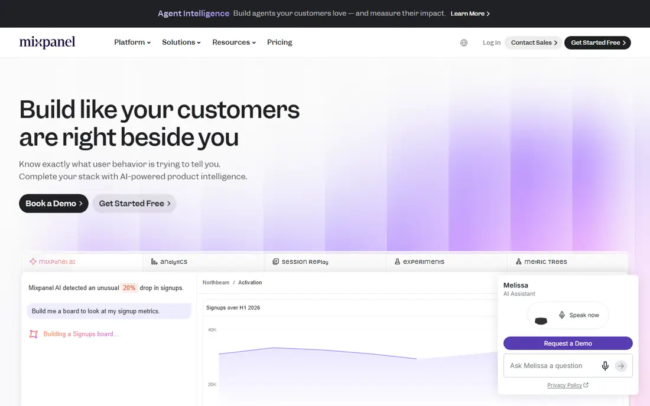The height and width of the screenshot is (406, 650).
Task: Click the 20% drop highlight
Action: [129, 287]
